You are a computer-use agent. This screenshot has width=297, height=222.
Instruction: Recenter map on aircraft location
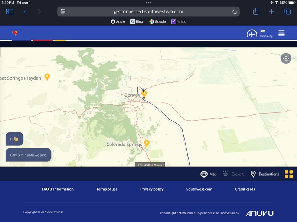pyautogui.click(x=286, y=58)
